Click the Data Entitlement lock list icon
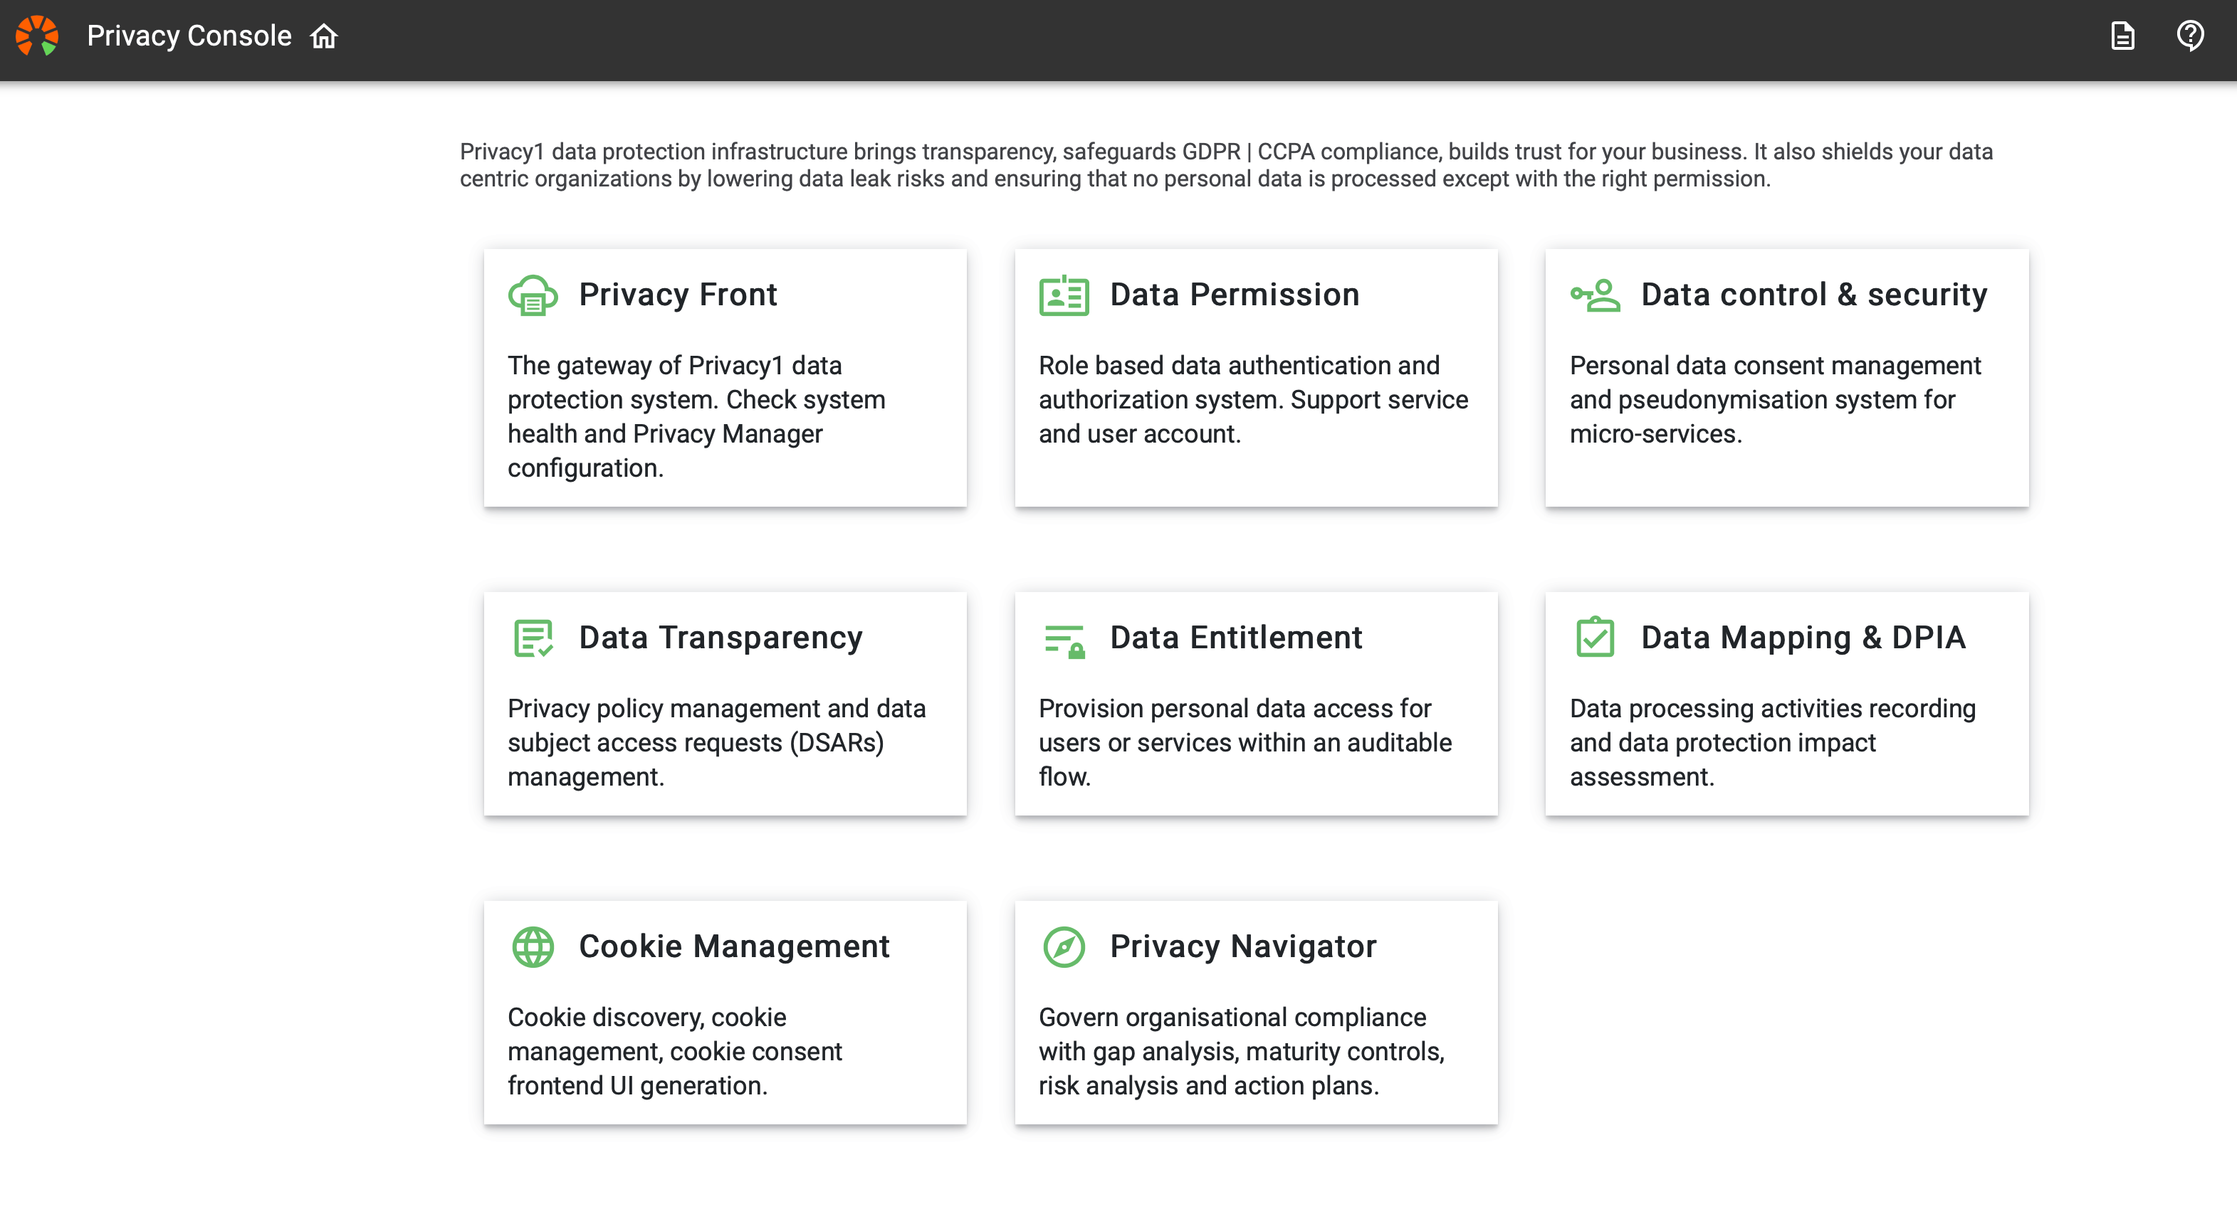Viewport: 2237px width, 1214px height. pos(1064,640)
